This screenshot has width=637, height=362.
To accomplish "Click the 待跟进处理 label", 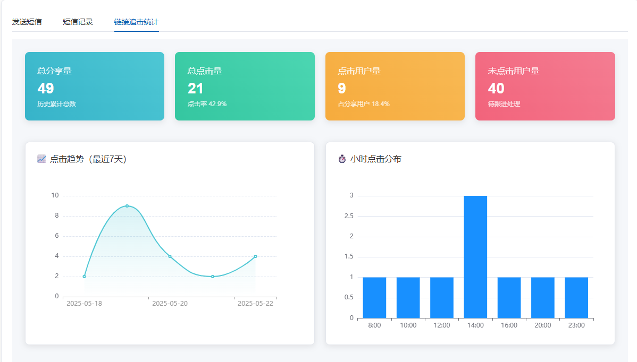I will (x=504, y=104).
